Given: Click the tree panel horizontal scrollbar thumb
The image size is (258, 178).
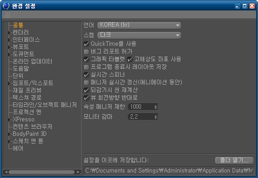Looking at the screenshot, I should tap(42, 172).
